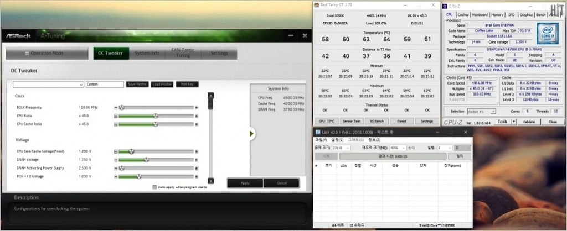Image resolution: width=567 pixels, height=231 pixels.
Task: Decrease PCH +1.0 Voltage with minus icon
Action: pyautogui.click(x=116, y=176)
